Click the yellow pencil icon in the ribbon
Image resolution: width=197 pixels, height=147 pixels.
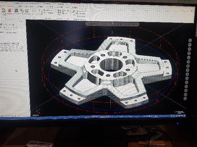pos(74,11)
